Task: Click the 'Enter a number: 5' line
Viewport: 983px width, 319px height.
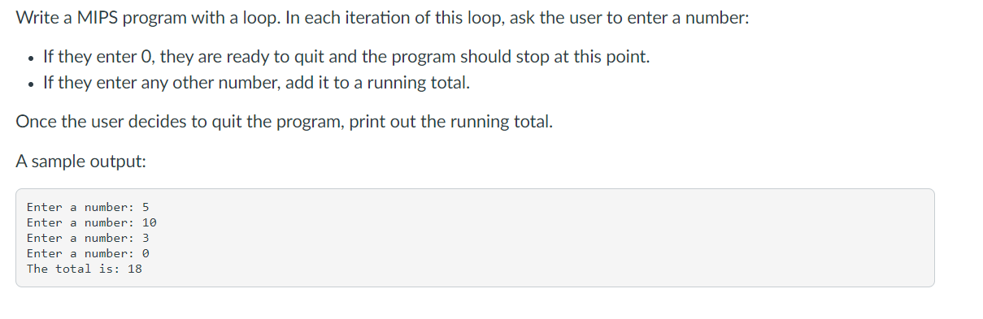Action: [x=88, y=207]
